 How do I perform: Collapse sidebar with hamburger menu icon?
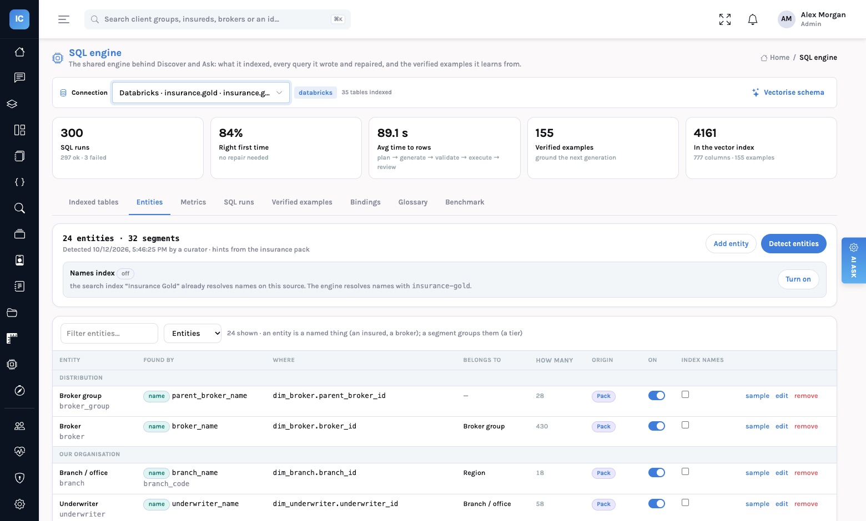(64, 19)
